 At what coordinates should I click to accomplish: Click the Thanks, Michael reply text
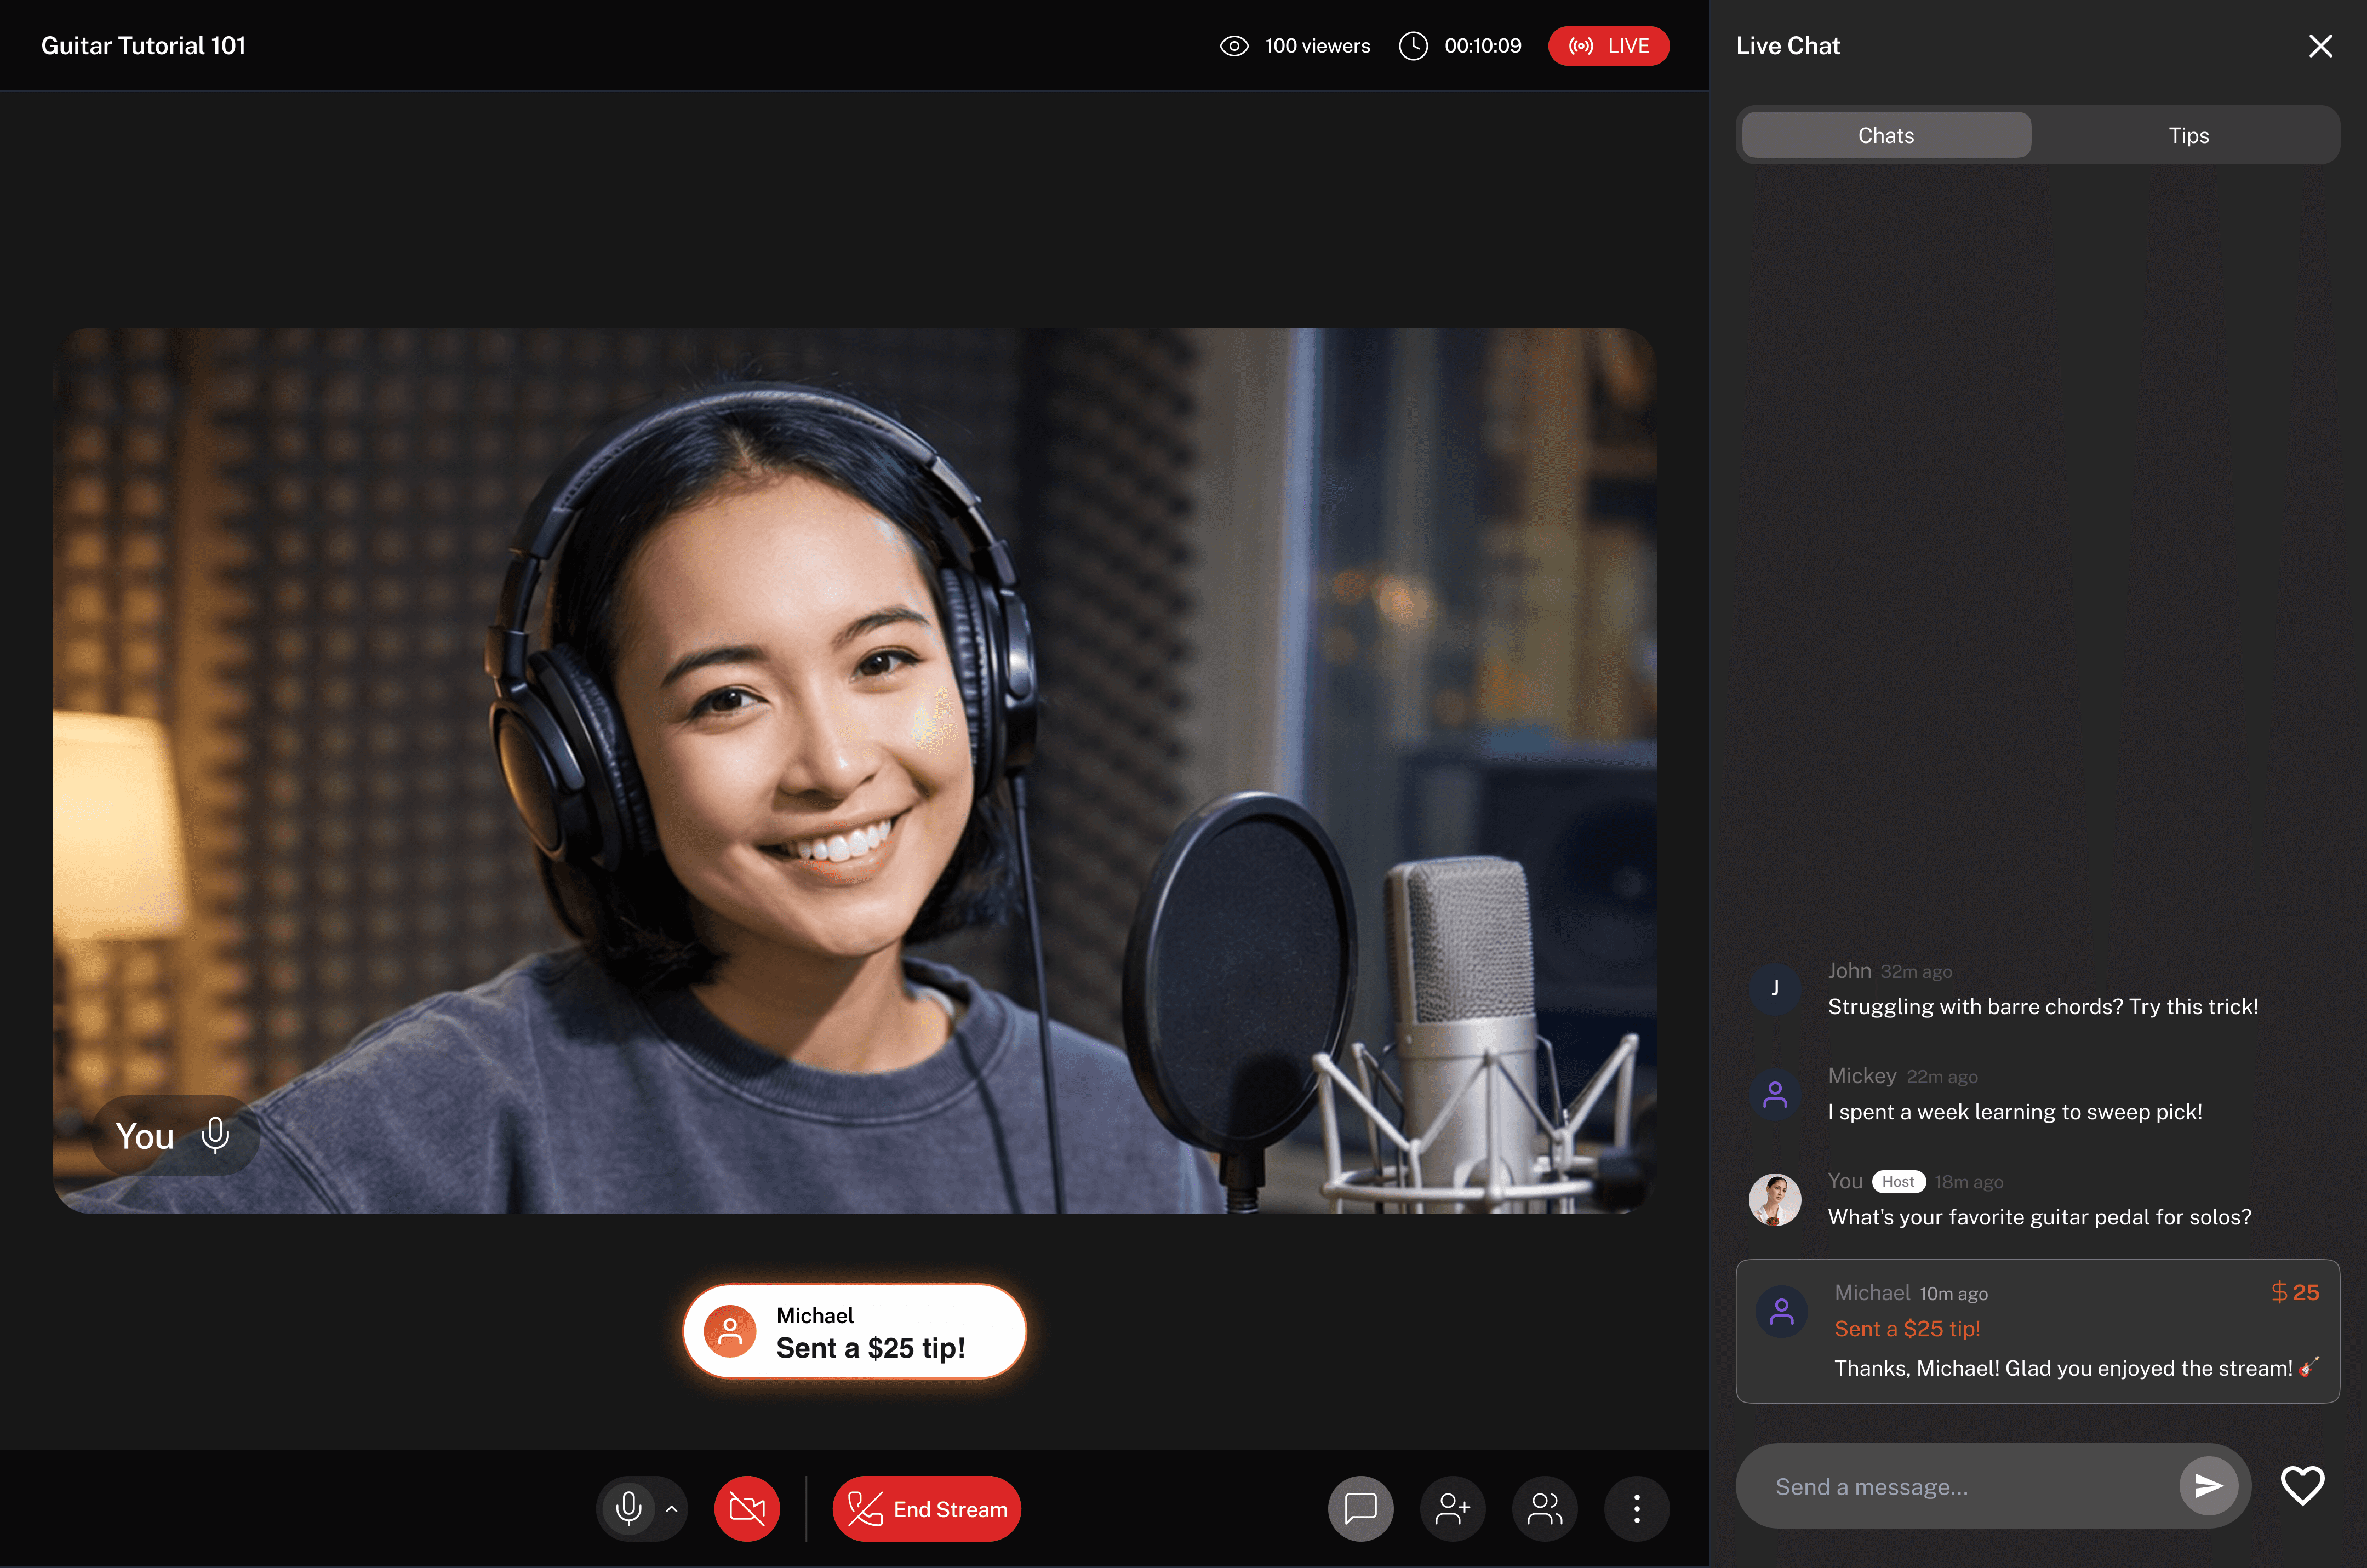(x=2076, y=1368)
